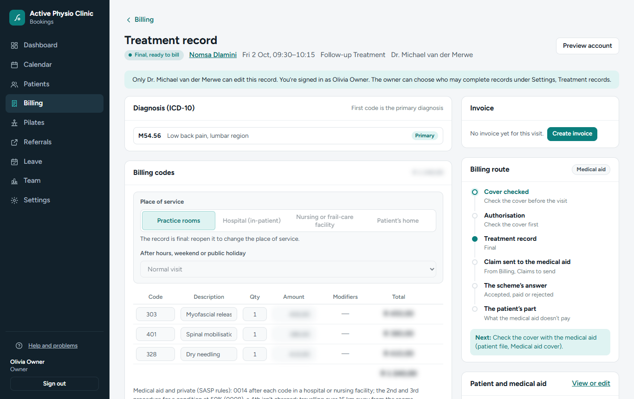Click the Olivia Owner user name

(27, 362)
